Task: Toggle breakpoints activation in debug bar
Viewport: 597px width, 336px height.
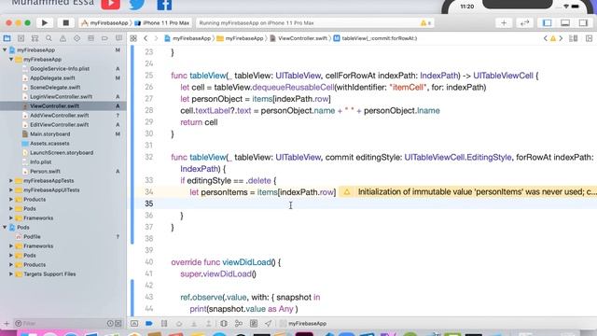Action: coord(149,324)
